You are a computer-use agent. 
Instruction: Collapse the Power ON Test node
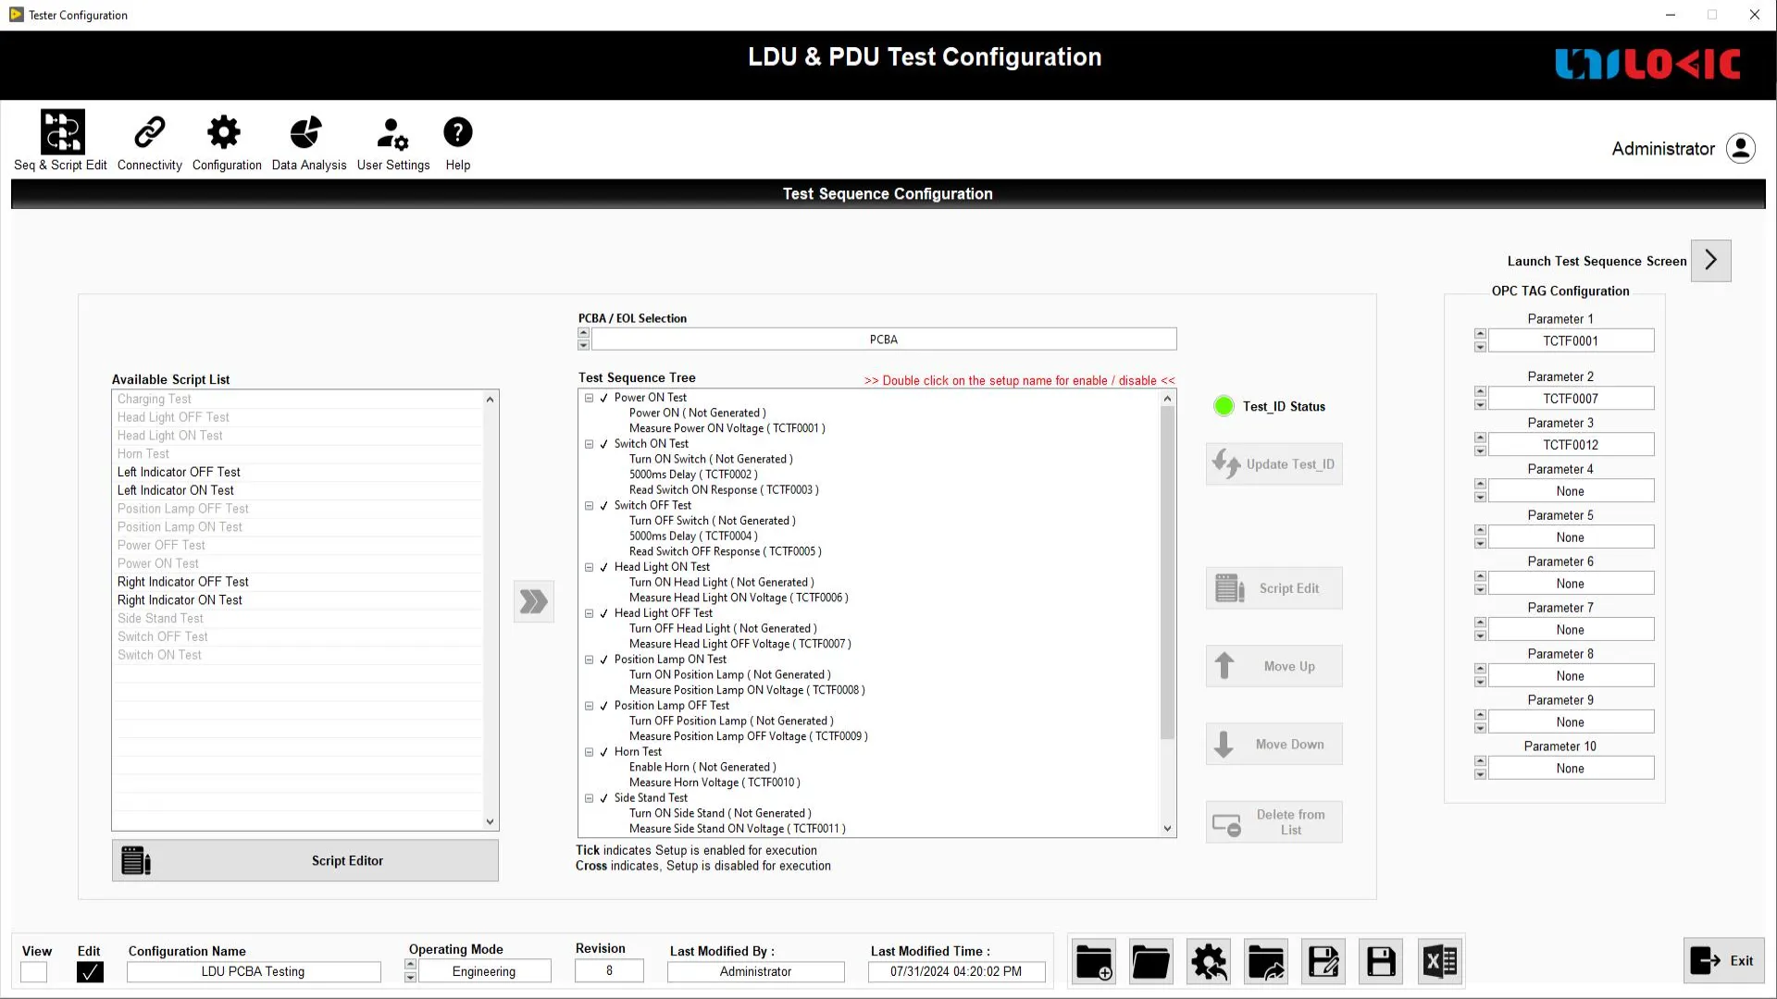click(589, 398)
